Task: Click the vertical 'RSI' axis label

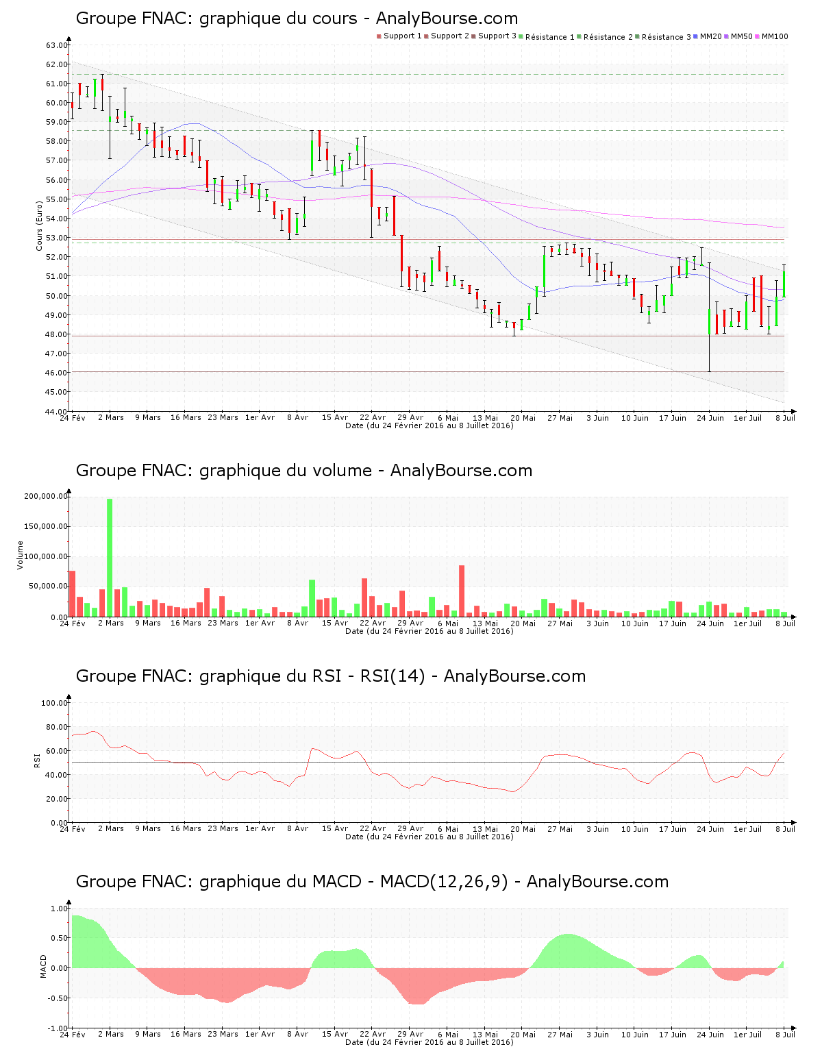Action: click(x=37, y=760)
